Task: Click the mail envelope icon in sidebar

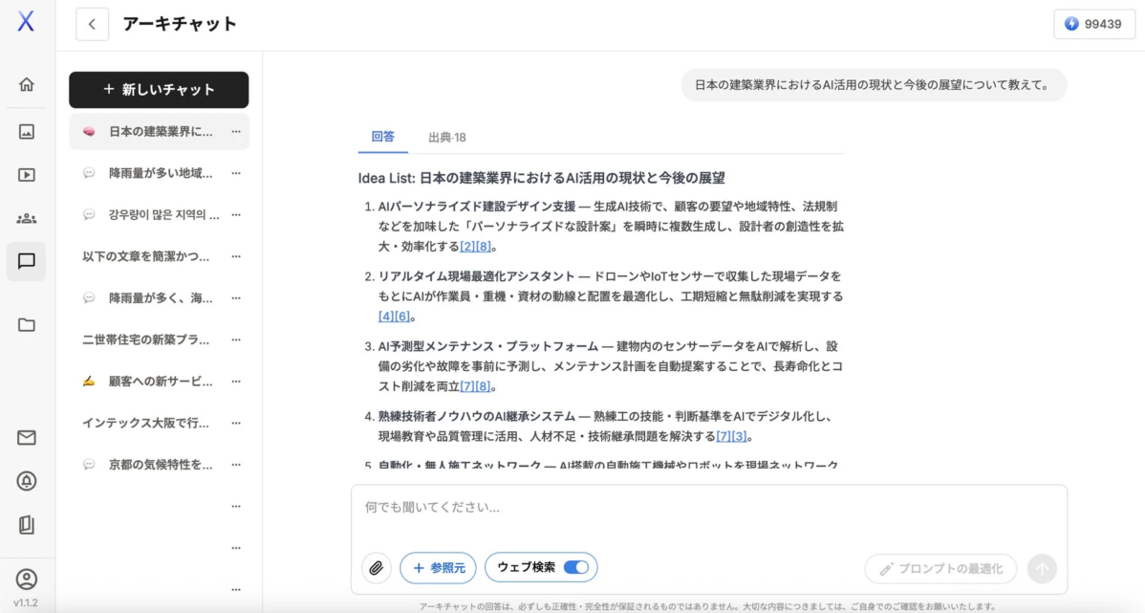Action: click(x=27, y=437)
